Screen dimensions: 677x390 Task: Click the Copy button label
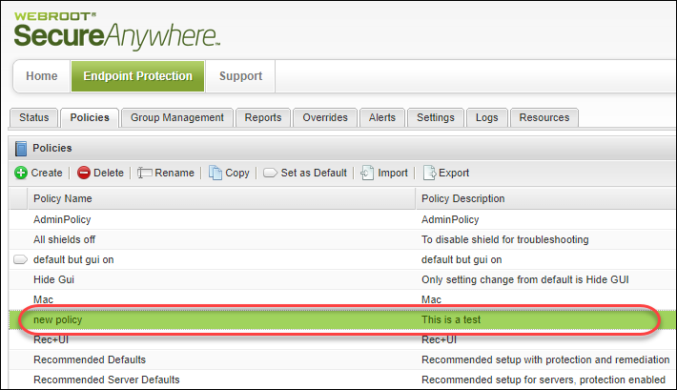(x=237, y=173)
